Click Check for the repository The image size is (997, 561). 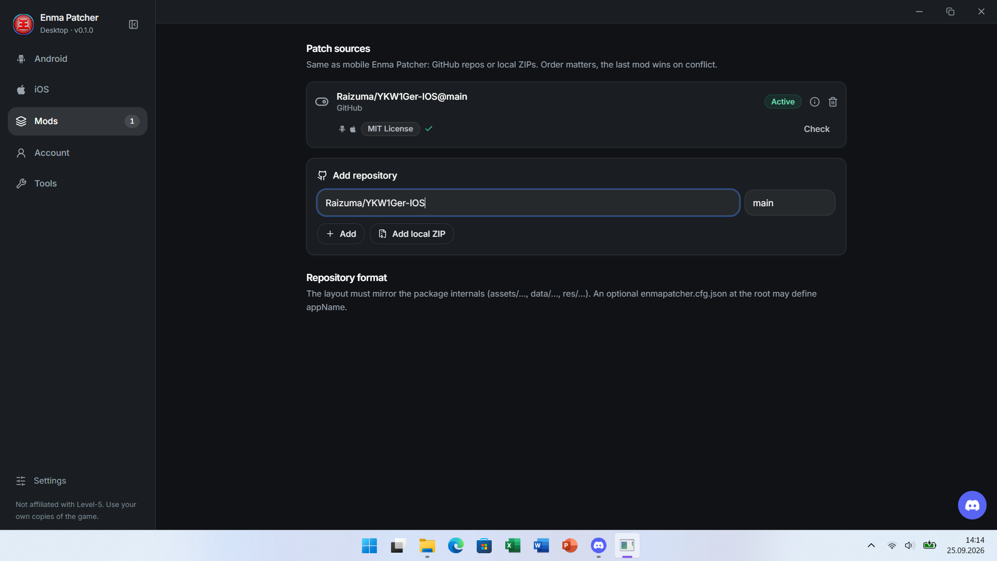(x=816, y=129)
